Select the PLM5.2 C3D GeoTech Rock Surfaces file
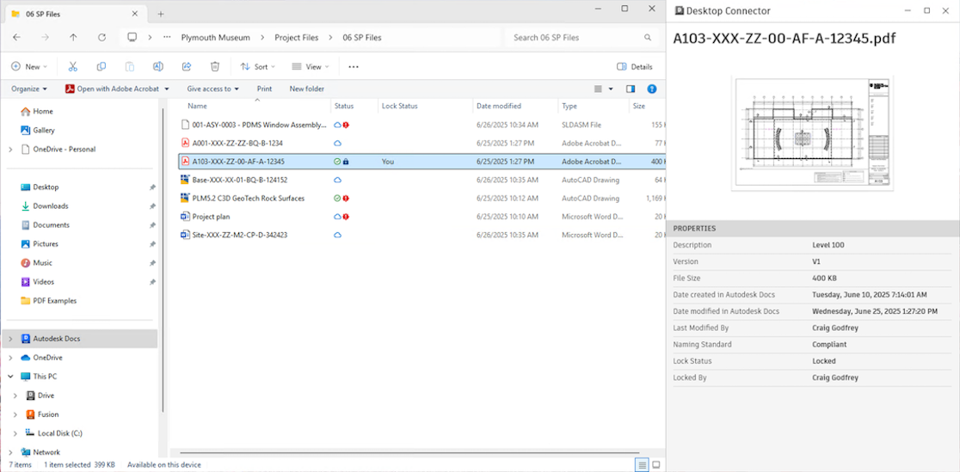Image resolution: width=960 pixels, height=472 pixels. tap(248, 199)
